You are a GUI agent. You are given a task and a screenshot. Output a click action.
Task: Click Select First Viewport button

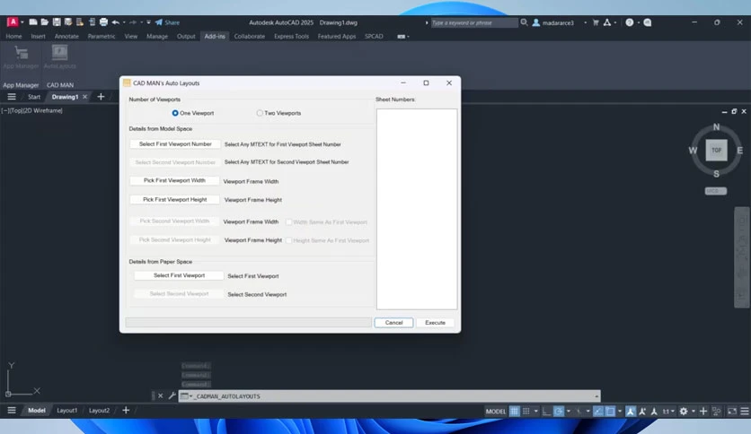point(179,275)
